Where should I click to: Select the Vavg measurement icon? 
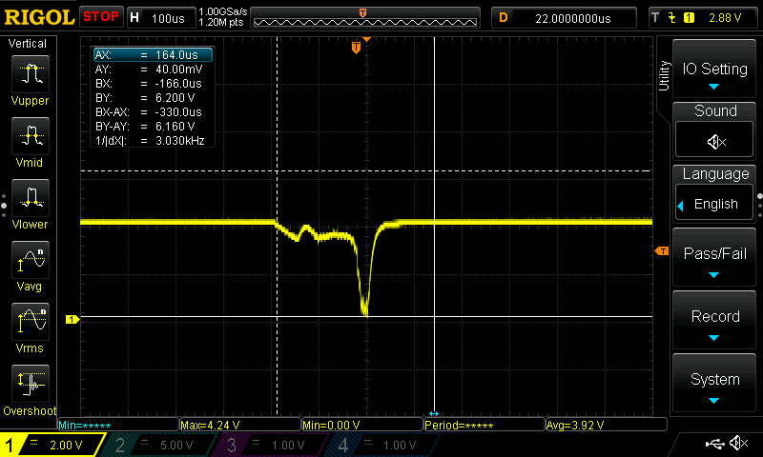coord(31,259)
